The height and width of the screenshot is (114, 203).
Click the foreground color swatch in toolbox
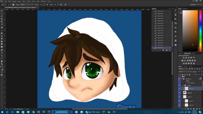click(x=1, y=68)
